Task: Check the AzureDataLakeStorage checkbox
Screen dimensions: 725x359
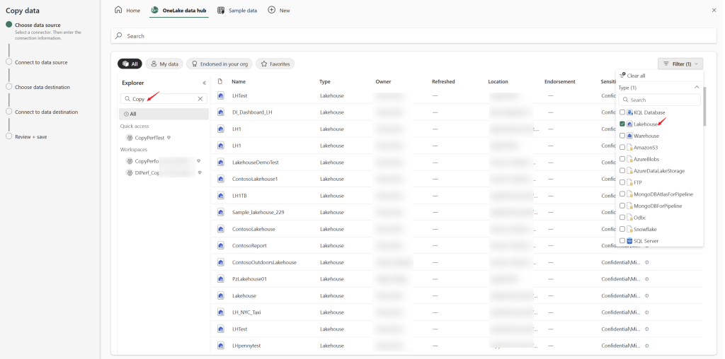Action: pos(622,171)
